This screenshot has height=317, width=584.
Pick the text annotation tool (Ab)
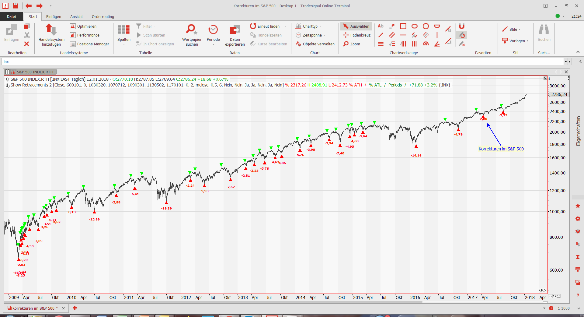pos(381,26)
